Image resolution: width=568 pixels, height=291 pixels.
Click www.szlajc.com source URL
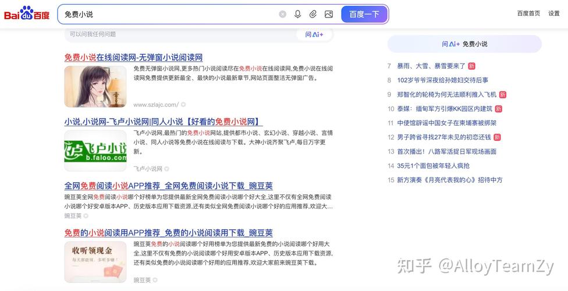(x=156, y=105)
